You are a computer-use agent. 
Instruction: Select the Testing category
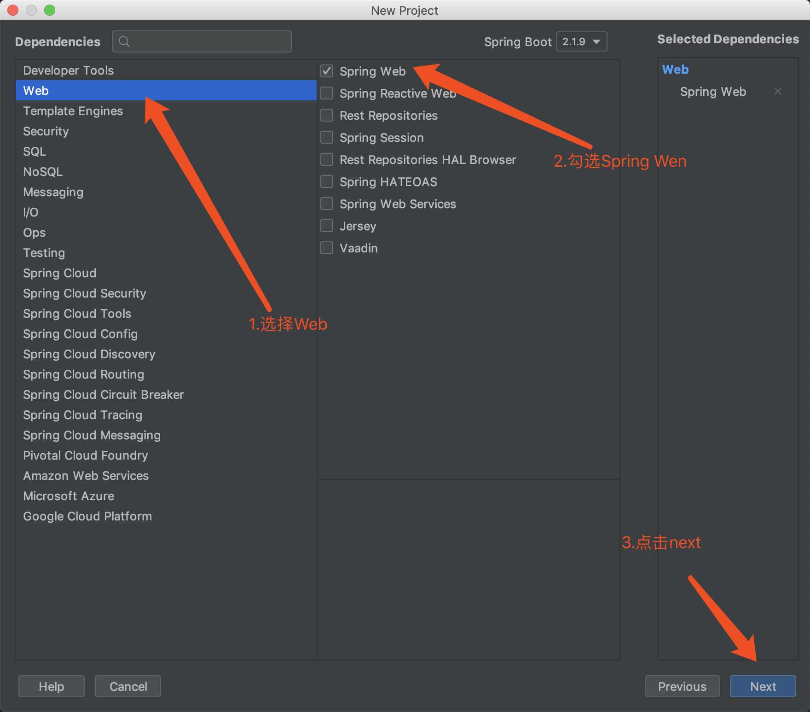click(166, 252)
